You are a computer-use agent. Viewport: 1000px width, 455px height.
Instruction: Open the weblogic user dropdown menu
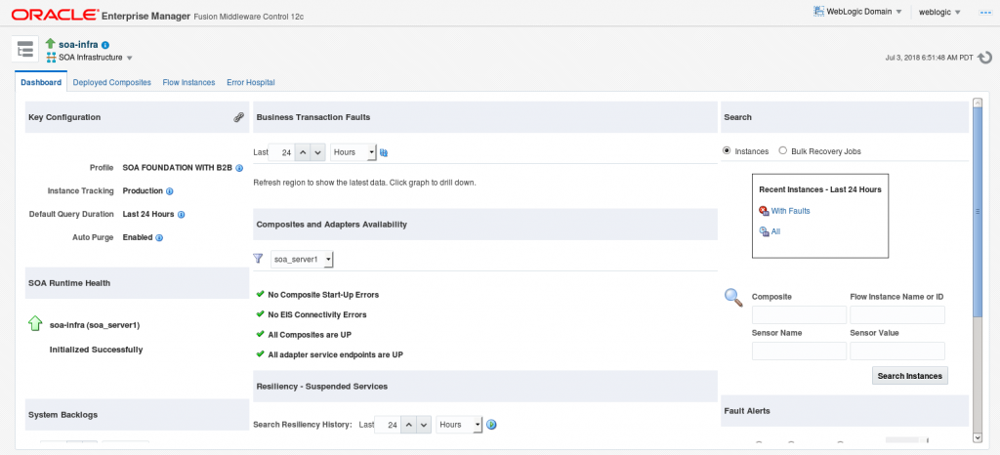coord(940,12)
